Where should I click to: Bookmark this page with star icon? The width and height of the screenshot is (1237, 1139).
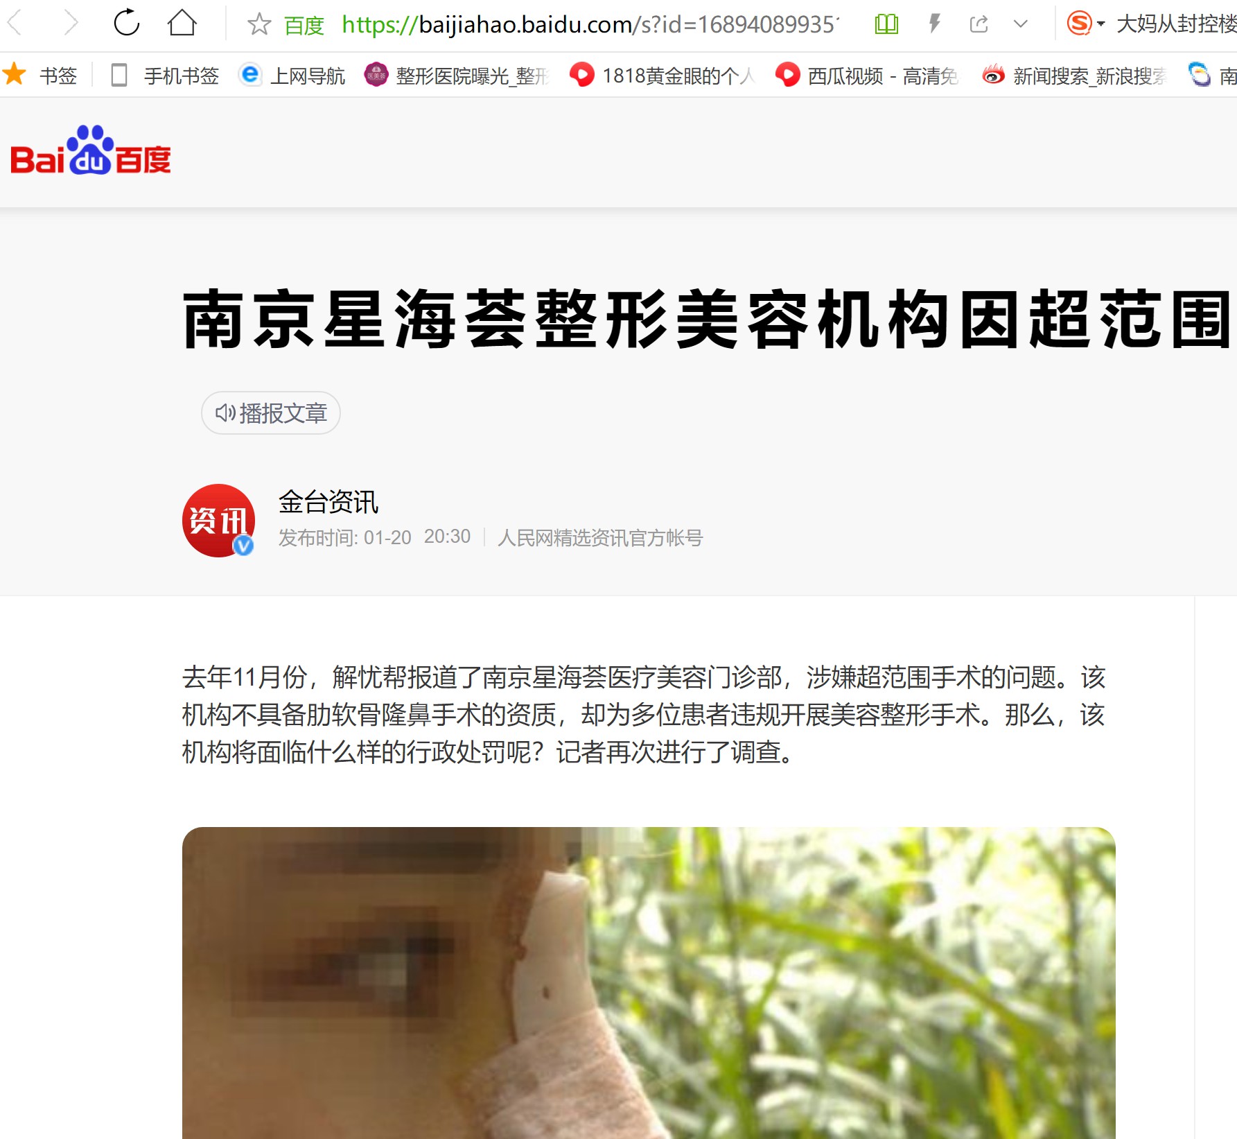click(259, 24)
